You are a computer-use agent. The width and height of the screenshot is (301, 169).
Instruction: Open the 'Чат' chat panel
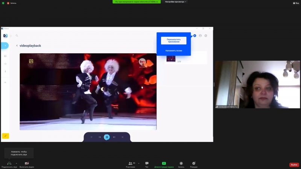click(x=147, y=164)
